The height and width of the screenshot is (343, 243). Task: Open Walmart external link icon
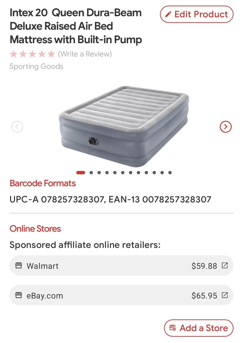click(x=225, y=266)
